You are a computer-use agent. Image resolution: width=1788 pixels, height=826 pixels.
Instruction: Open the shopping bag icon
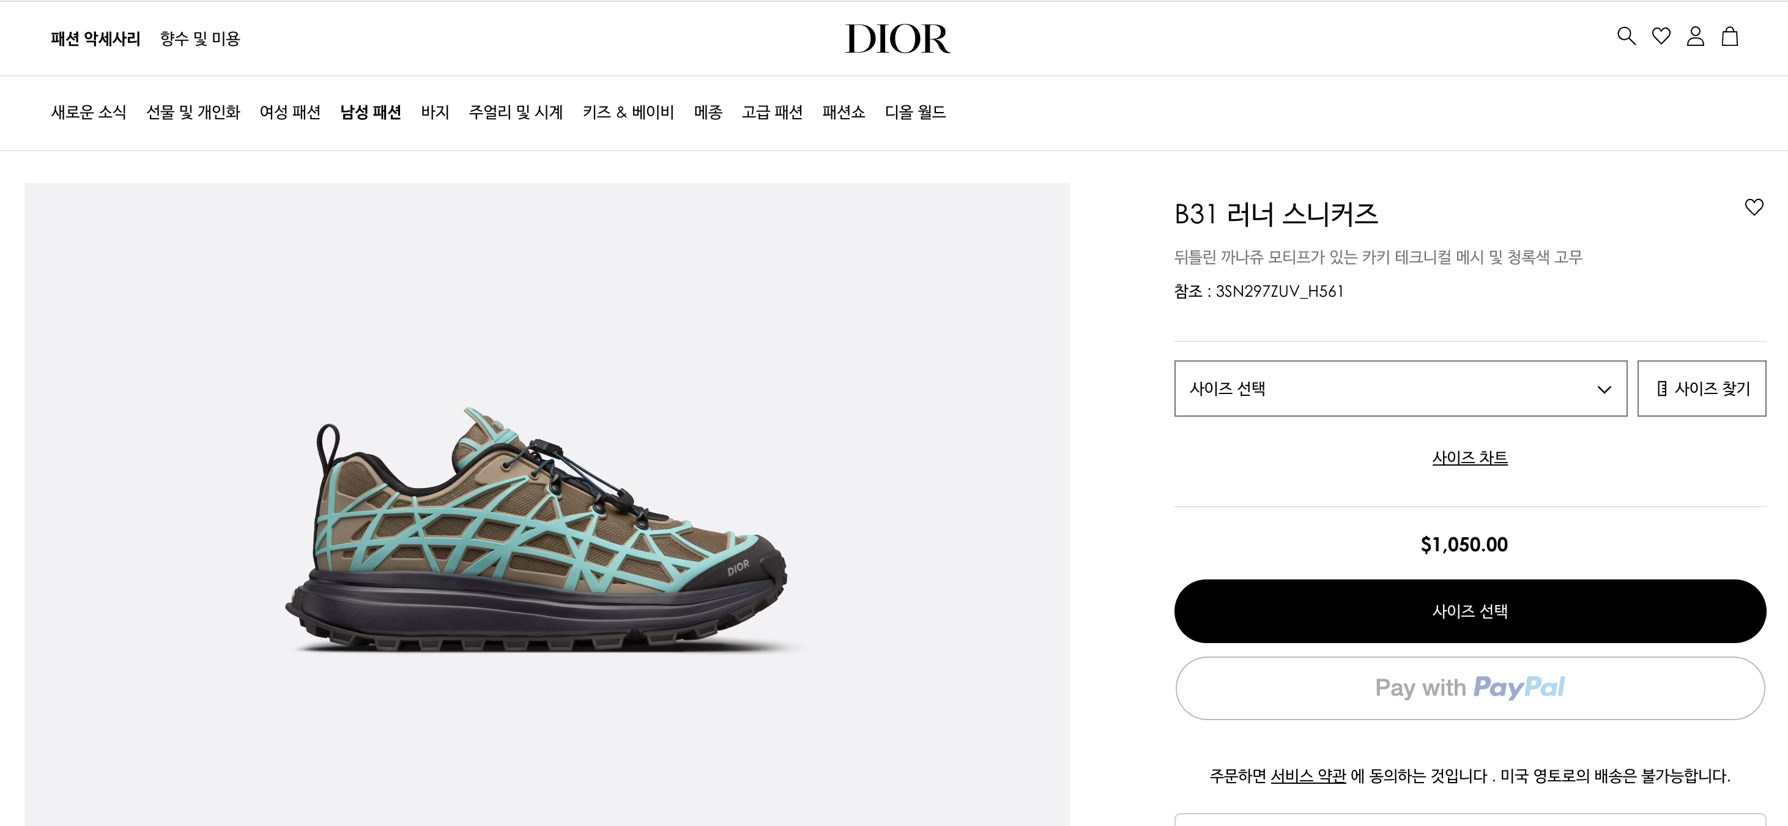click(1730, 36)
